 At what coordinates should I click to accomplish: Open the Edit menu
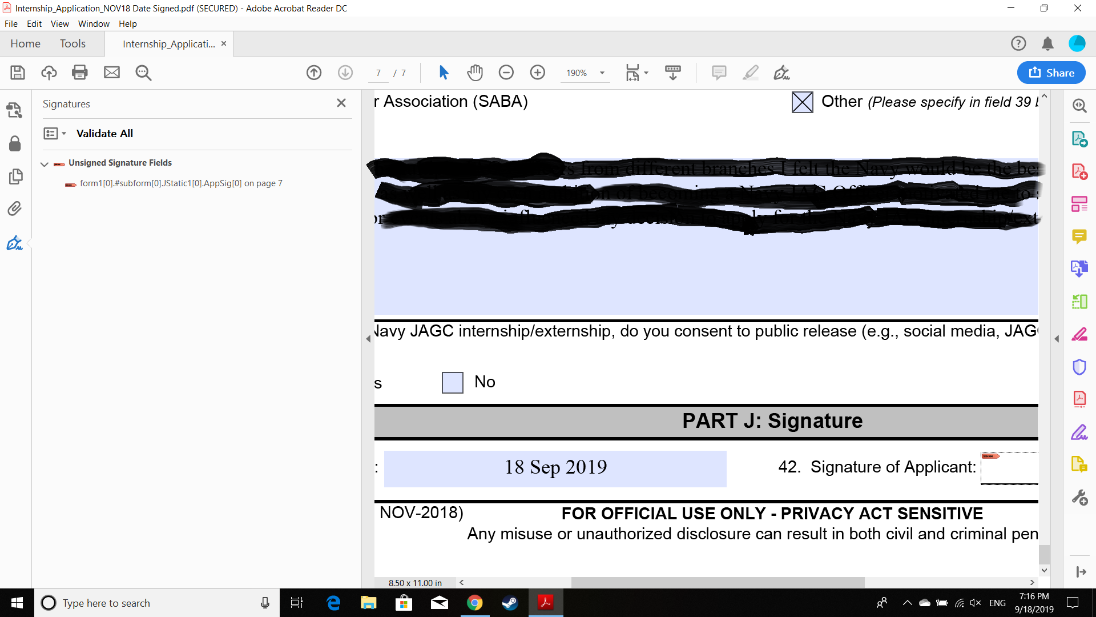click(34, 24)
